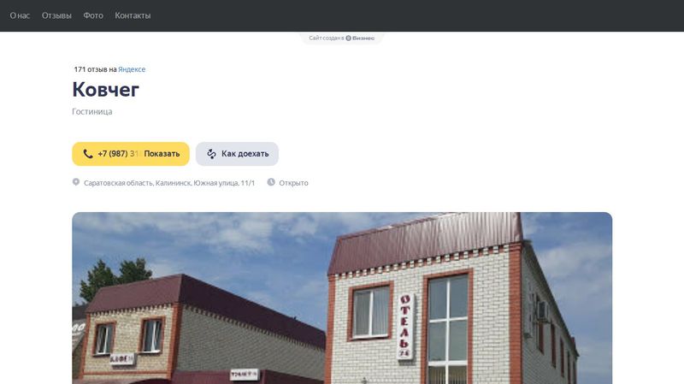Click the route directions icon

tap(211, 154)
